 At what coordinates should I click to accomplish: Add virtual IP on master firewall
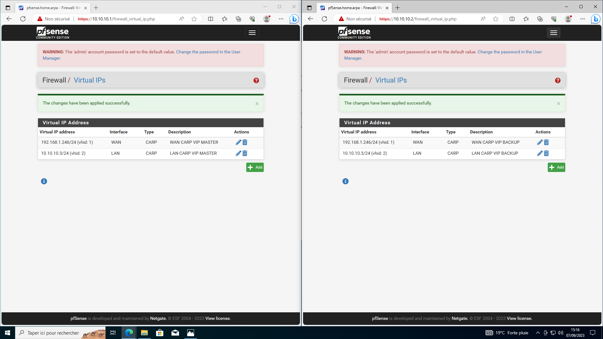[x=255, y=167]
